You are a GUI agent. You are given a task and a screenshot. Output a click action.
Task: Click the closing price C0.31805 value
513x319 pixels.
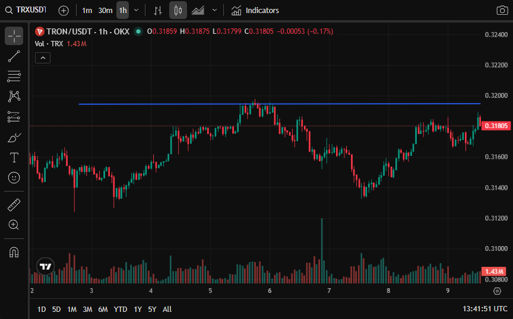259,31
